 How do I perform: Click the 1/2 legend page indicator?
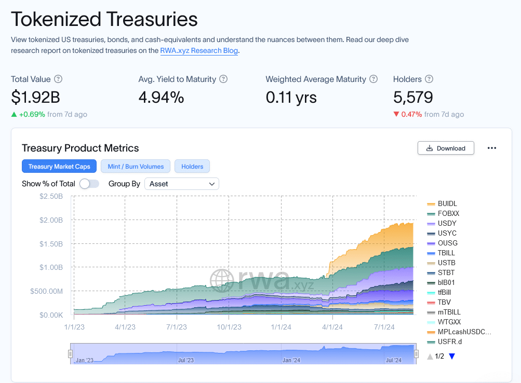point(439,356)
